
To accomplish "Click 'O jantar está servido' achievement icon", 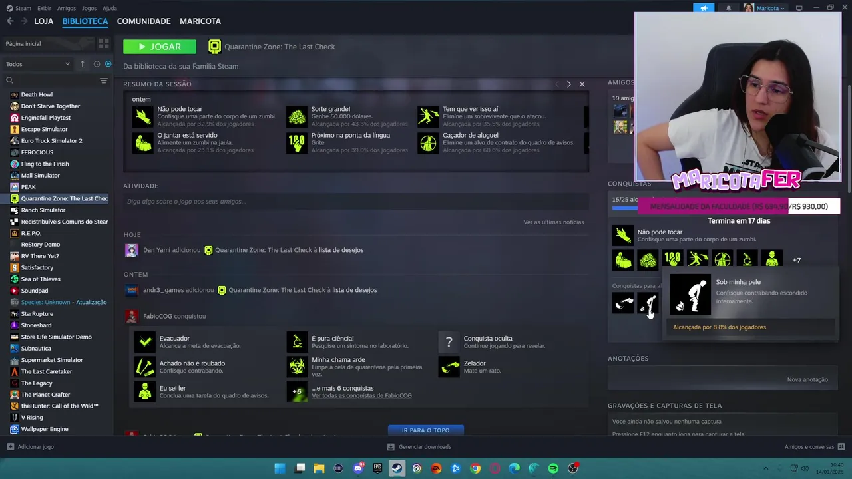I will [x=143, y=142].
